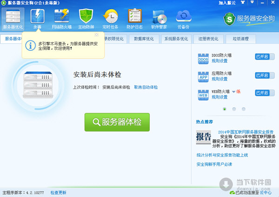Screen dimensions: 279x197
Task: Switch to the 数据库优化 tab
Action: (x=144, y=39)
